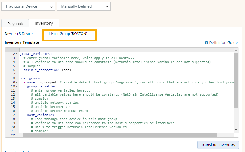Click the vertical scrollbar up arrow

tap(236, 51)
